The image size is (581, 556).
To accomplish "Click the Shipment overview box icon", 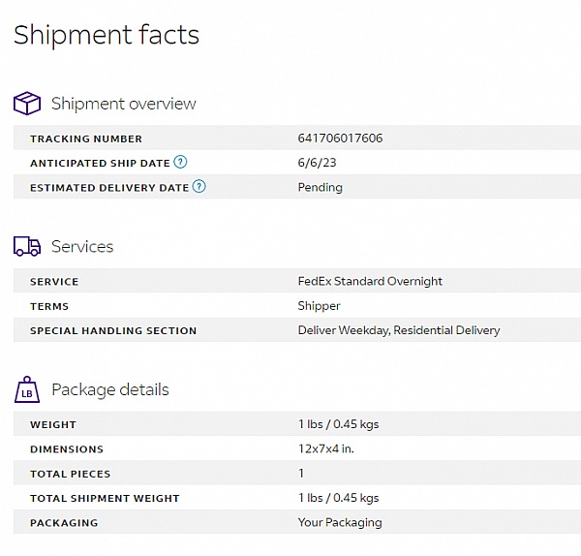I will click(27, 104).
